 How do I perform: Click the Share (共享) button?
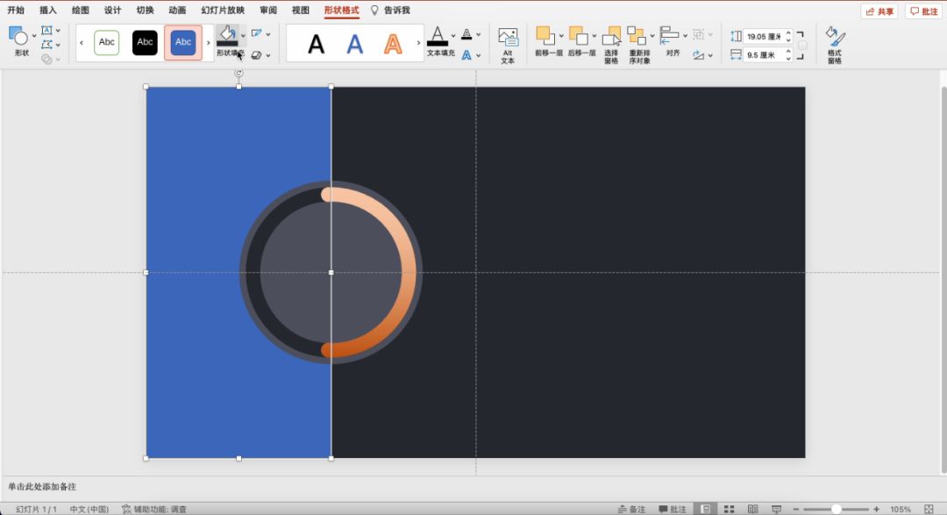tap(879, 11)
